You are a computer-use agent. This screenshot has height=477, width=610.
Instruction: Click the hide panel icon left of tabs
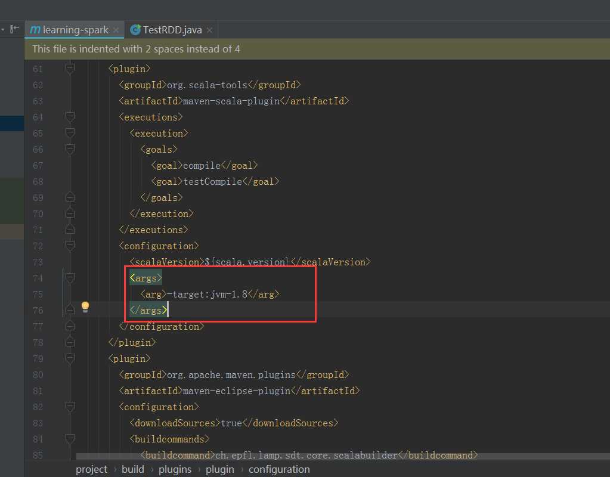click(14, 29)
